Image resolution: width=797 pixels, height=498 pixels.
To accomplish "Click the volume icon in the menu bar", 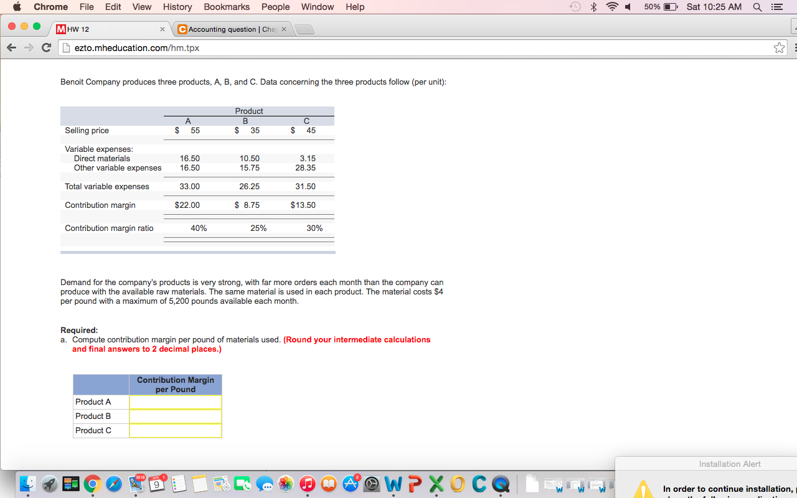I will click(629, 7).
